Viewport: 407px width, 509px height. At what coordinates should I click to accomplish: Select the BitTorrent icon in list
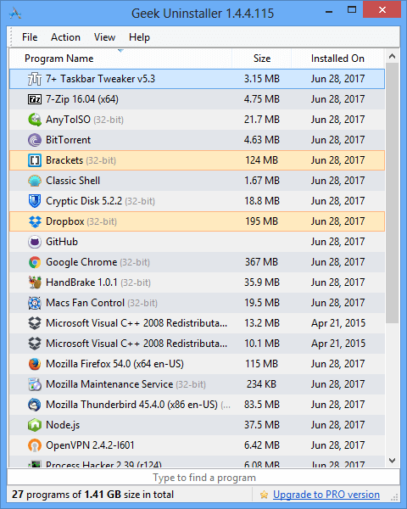35,140
